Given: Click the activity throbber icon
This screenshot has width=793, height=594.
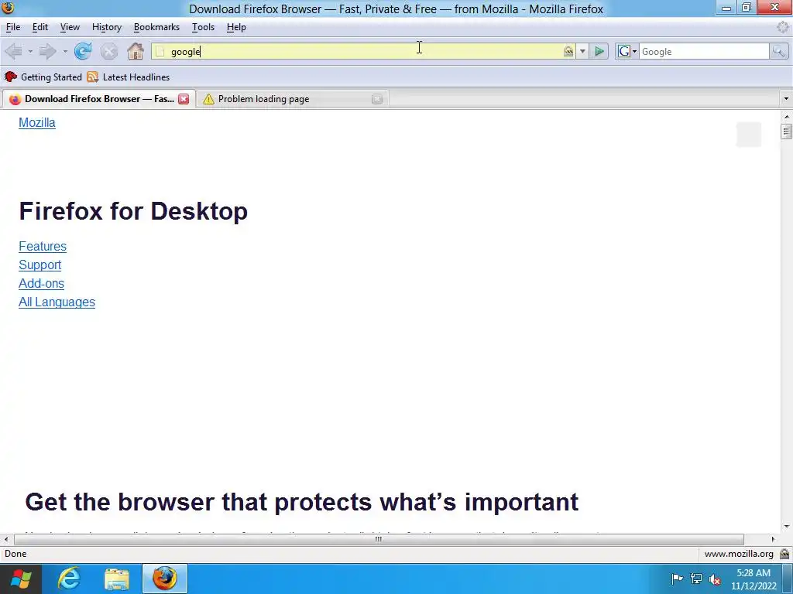Looking at the screenshot, I should (x=783, y=27).
